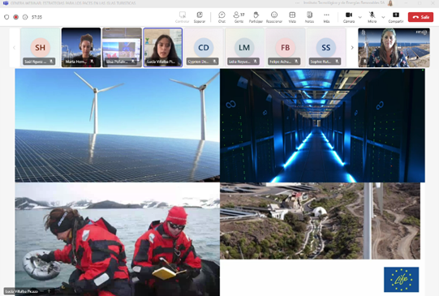Leave the meeting with Salir button
439x296 pixels.
pyautogui.click(x=420, y=17)
